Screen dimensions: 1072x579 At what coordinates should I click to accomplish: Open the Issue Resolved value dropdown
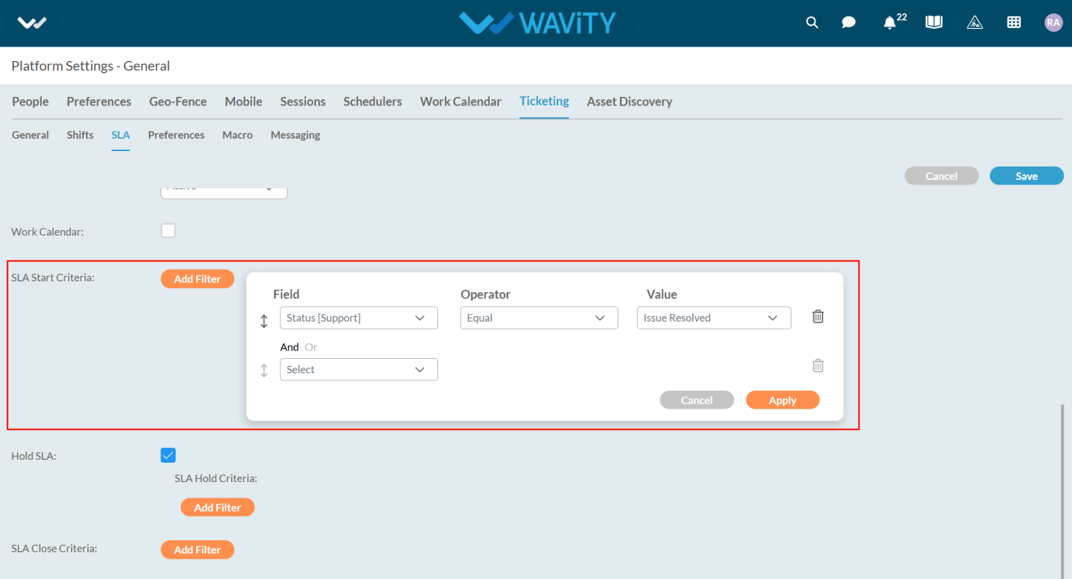pyautogui.click(x=714, y=318)
